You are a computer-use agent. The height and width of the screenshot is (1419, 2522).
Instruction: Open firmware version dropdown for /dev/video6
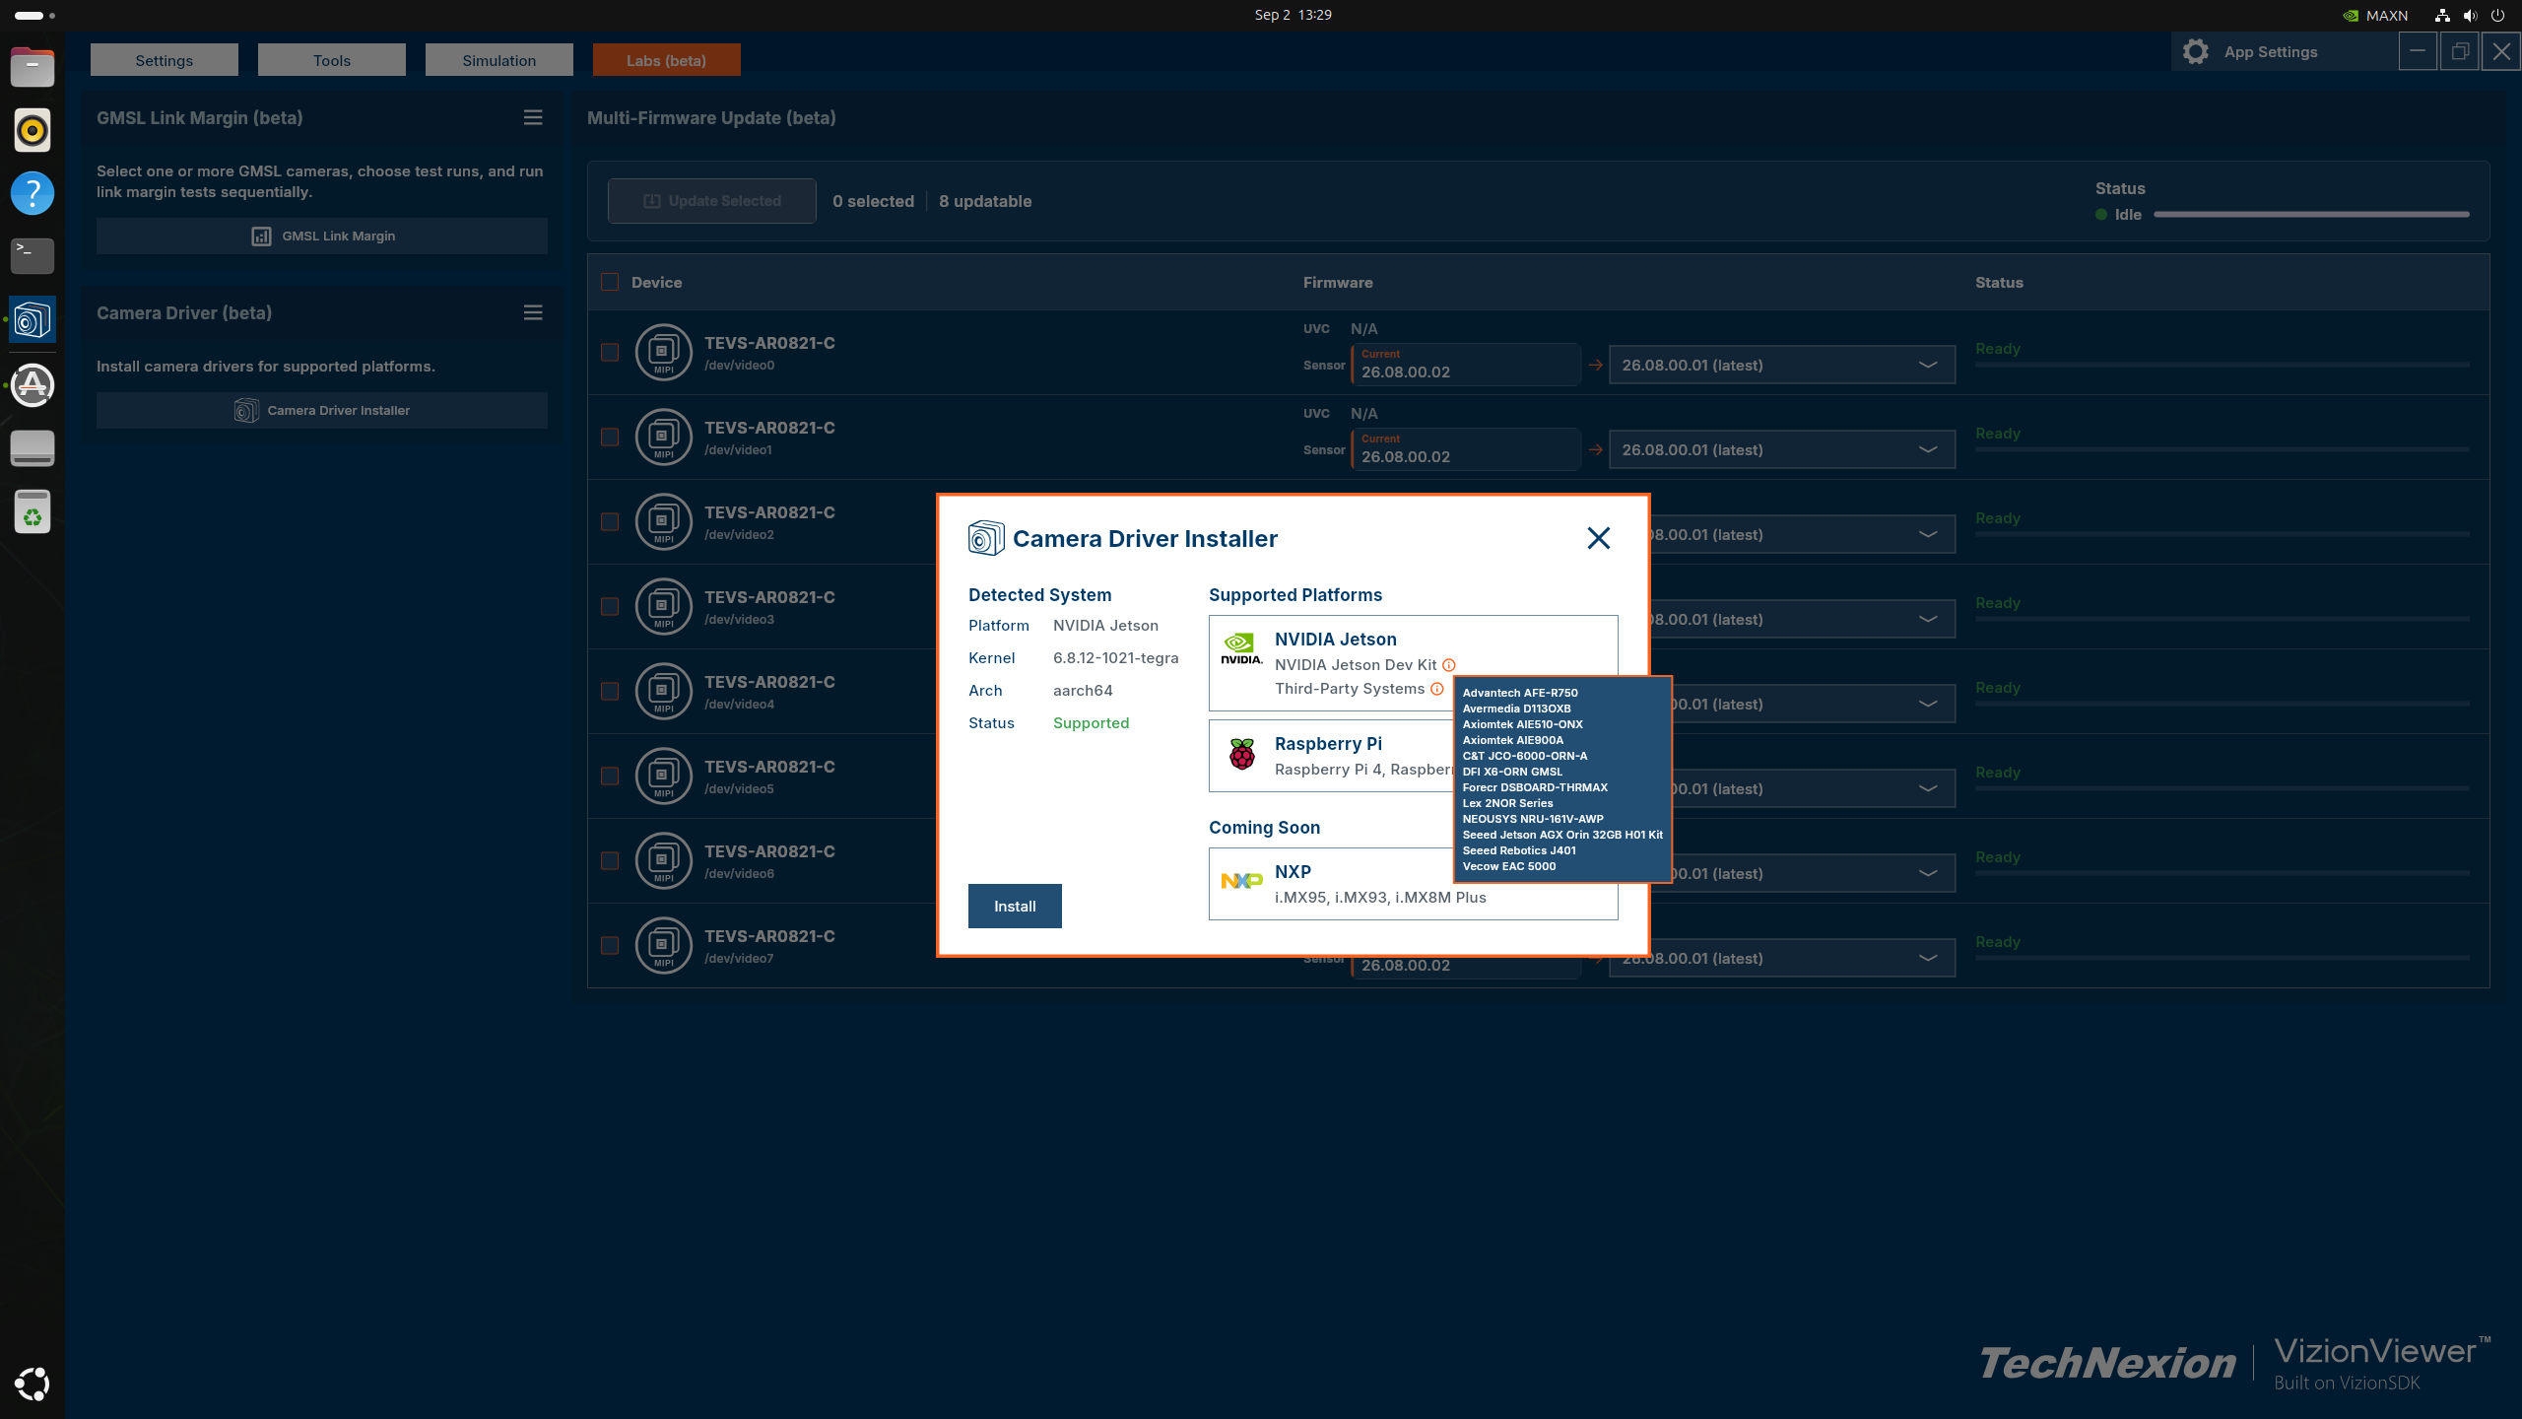click(1815, 873)
